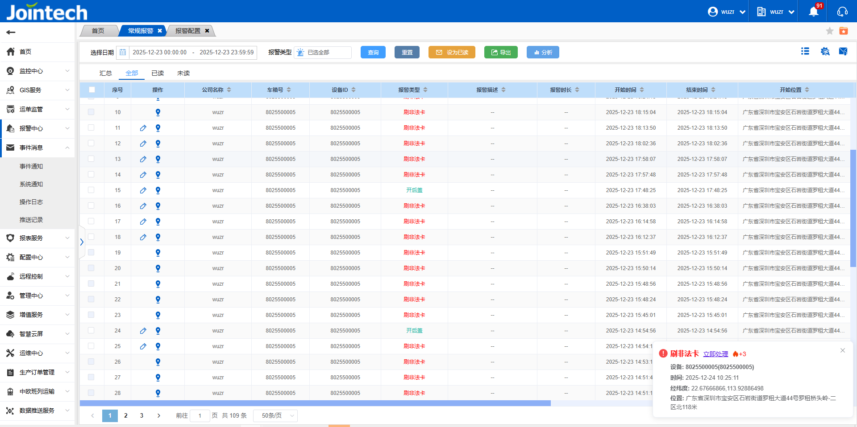Open the customer service headset icon

[842, 12]
